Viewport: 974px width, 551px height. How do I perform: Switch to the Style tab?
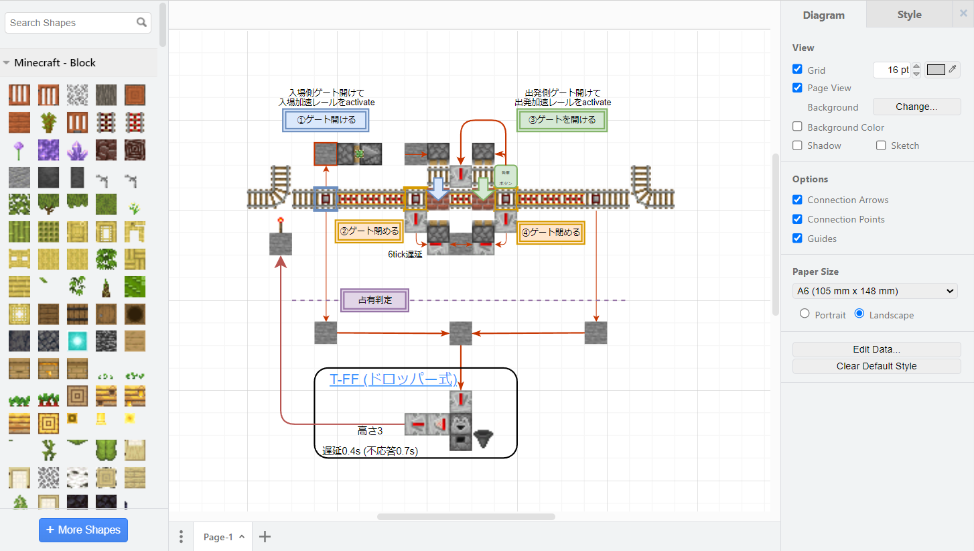tap(909, 15)
